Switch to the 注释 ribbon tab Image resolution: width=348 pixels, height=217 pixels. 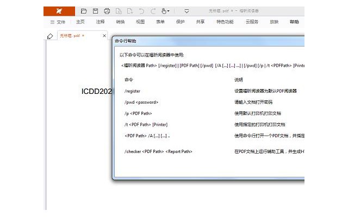click(x=100, y=22)
